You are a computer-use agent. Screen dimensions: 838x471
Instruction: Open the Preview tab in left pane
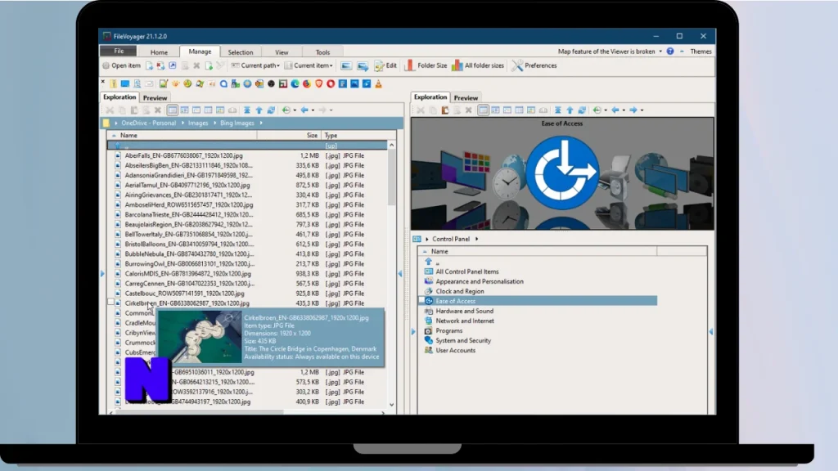155,98
